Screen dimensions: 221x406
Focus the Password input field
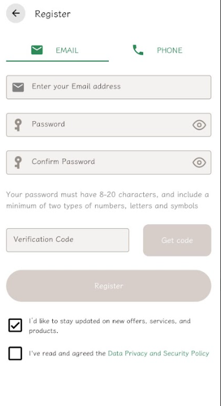coord(109,125)
